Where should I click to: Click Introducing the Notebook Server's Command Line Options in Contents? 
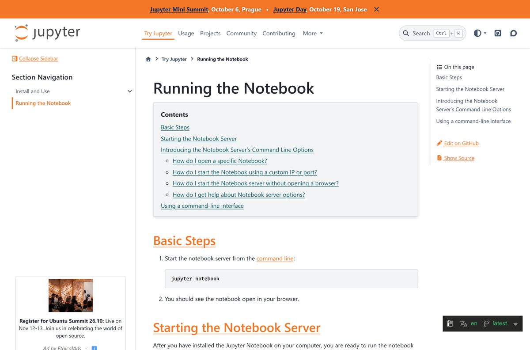[x=237, y=150]
